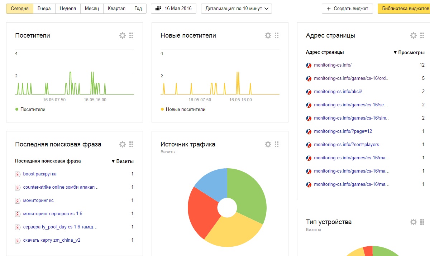Click Адрес страницы column header
The image size is (430, 256).
[x=325, y=52]
